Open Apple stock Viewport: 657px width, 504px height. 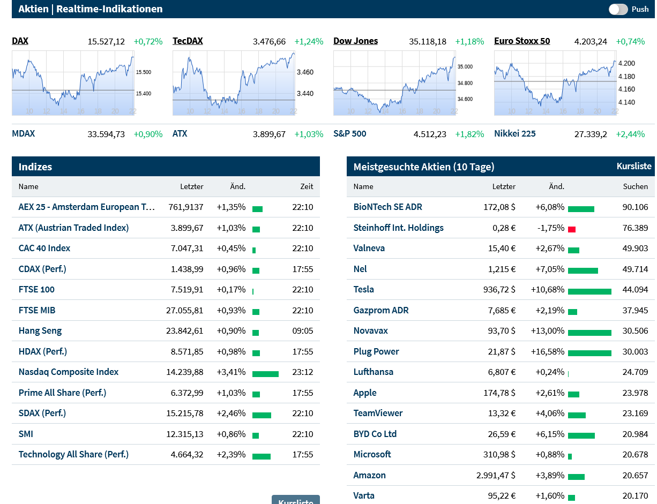point(365,393)
